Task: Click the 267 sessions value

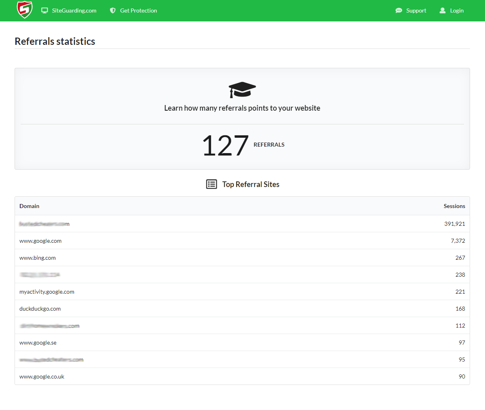Action: 460,258
